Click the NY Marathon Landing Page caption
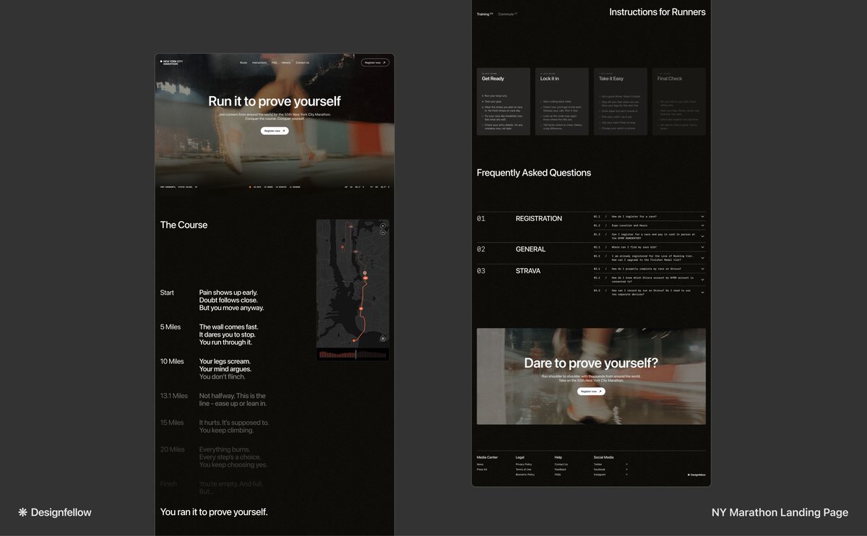Viewport: 867px width, 536px height. click(x=780, y=512)
